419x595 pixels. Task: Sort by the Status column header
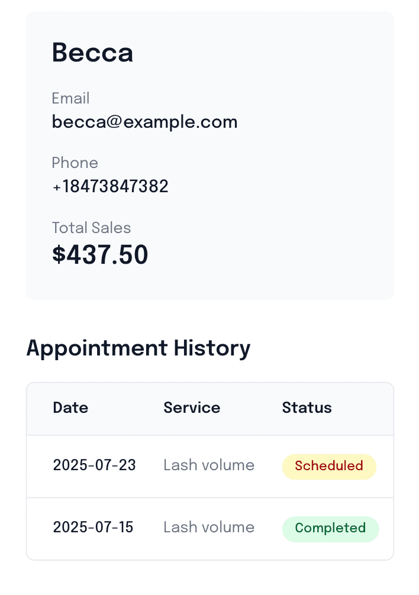(x=307, y=408)
